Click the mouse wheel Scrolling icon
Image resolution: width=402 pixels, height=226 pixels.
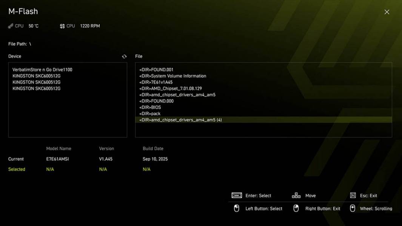[x=353, y=208]
